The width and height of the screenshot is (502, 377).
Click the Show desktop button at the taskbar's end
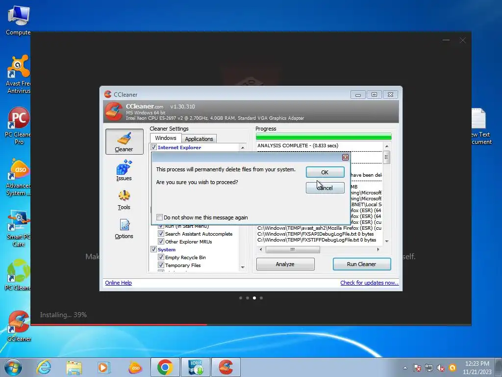point(499,367)
